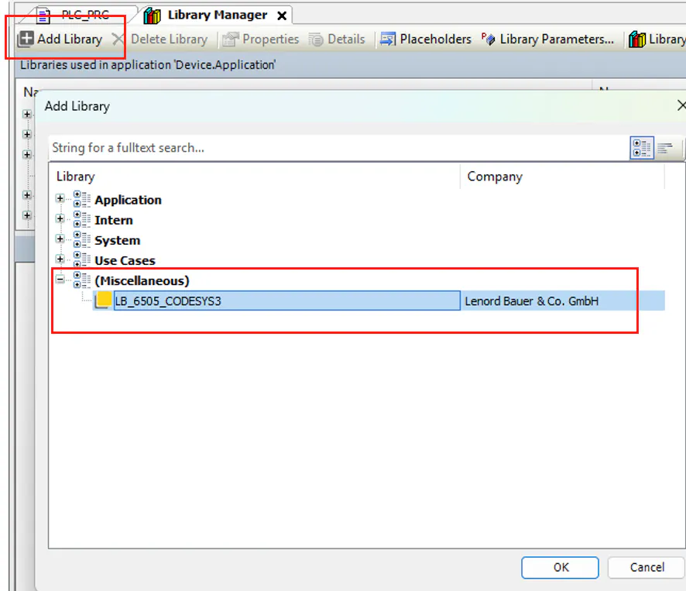This screenshot has width=686, height=591.
Task: Click the Placeholders toolbar icon
Action: (388, 39)
